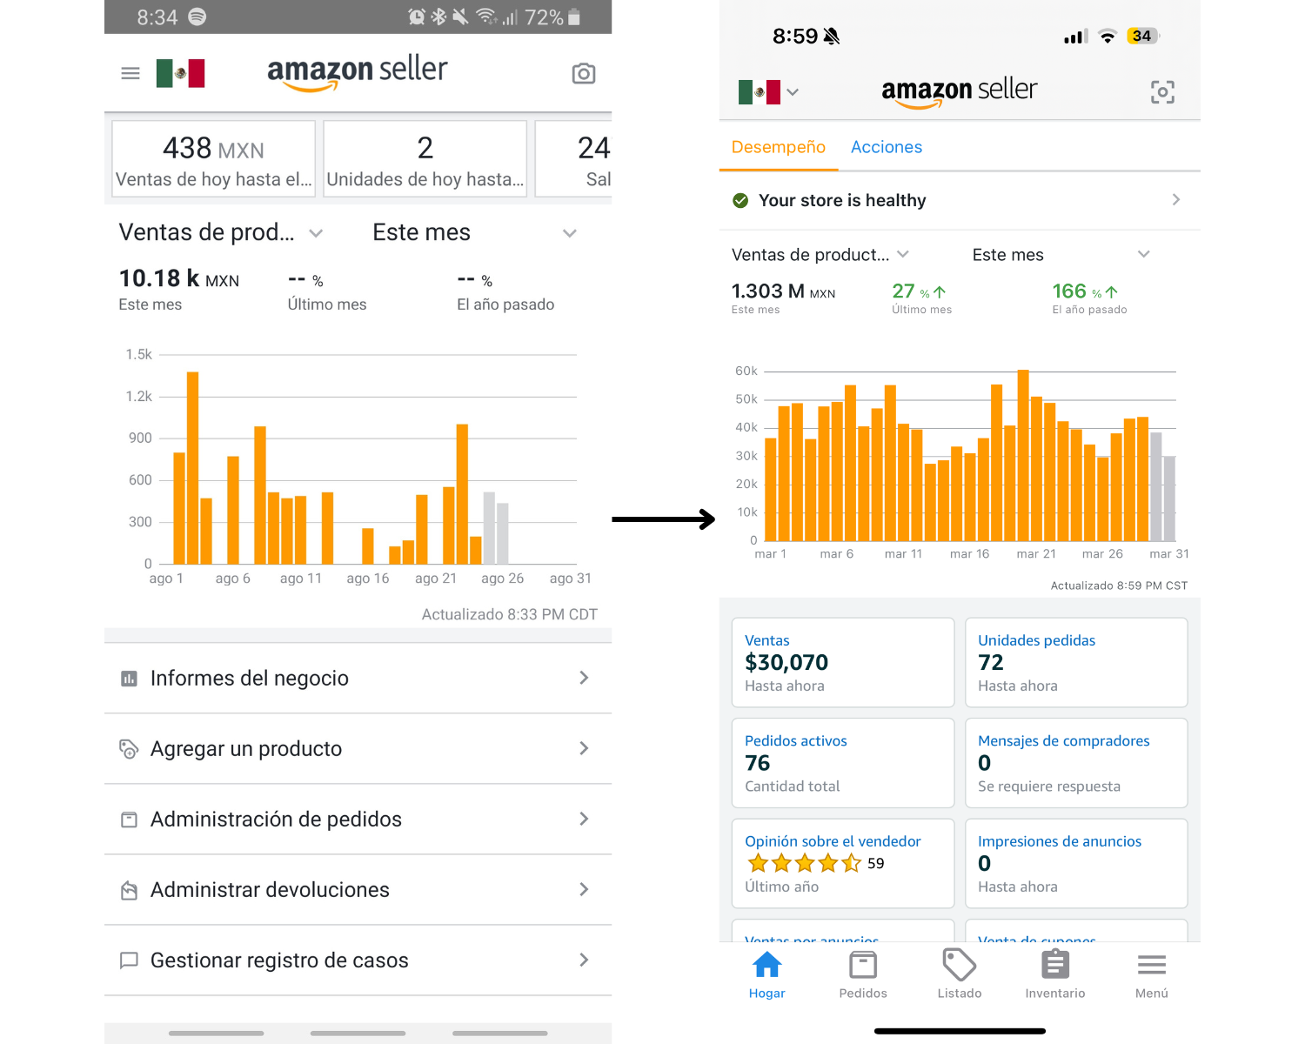1305x1044 pixels.
Task: Switch to the Acciones tab
Action: point(886,147)
